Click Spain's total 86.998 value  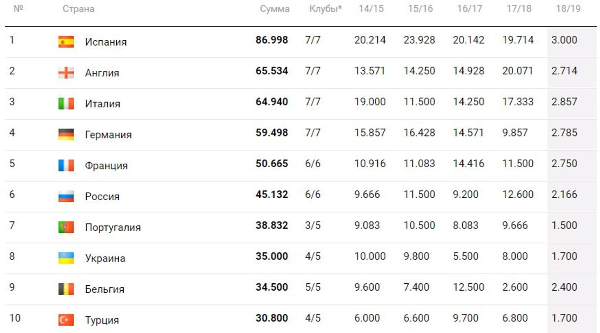pyautogui.click(x=272, y=40)
